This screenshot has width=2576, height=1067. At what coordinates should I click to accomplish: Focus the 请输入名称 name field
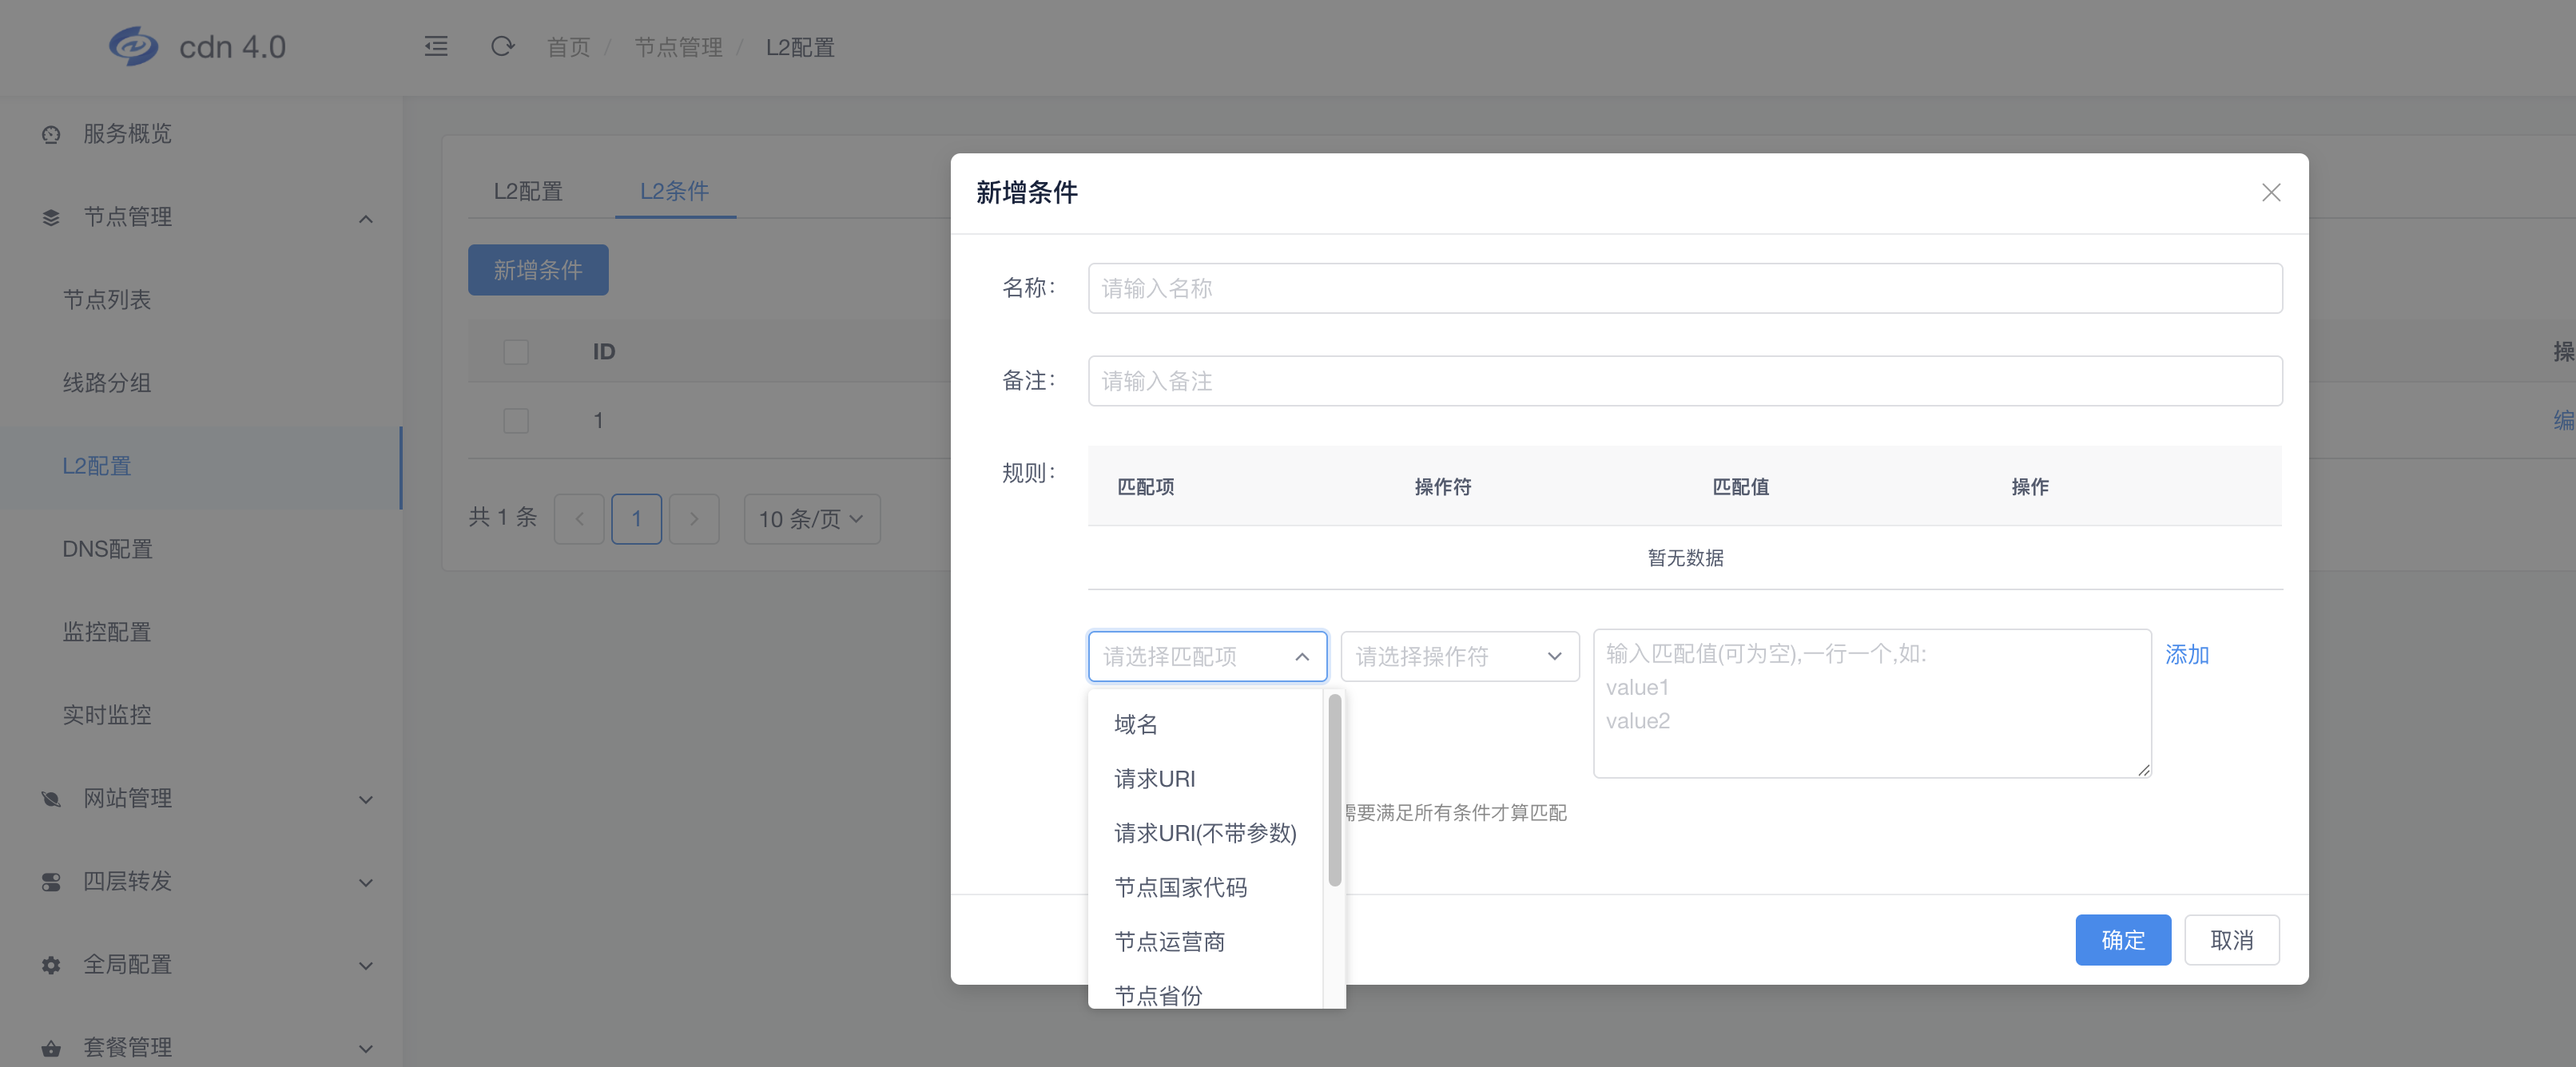point(1684,288)
